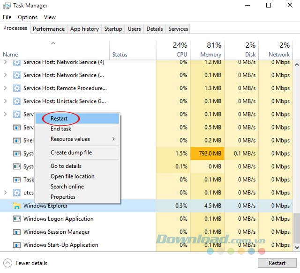Image resolution: width=300 pixels, height=273 pixels.
Task: Switch to the Details tab
Action: [154, 29]
